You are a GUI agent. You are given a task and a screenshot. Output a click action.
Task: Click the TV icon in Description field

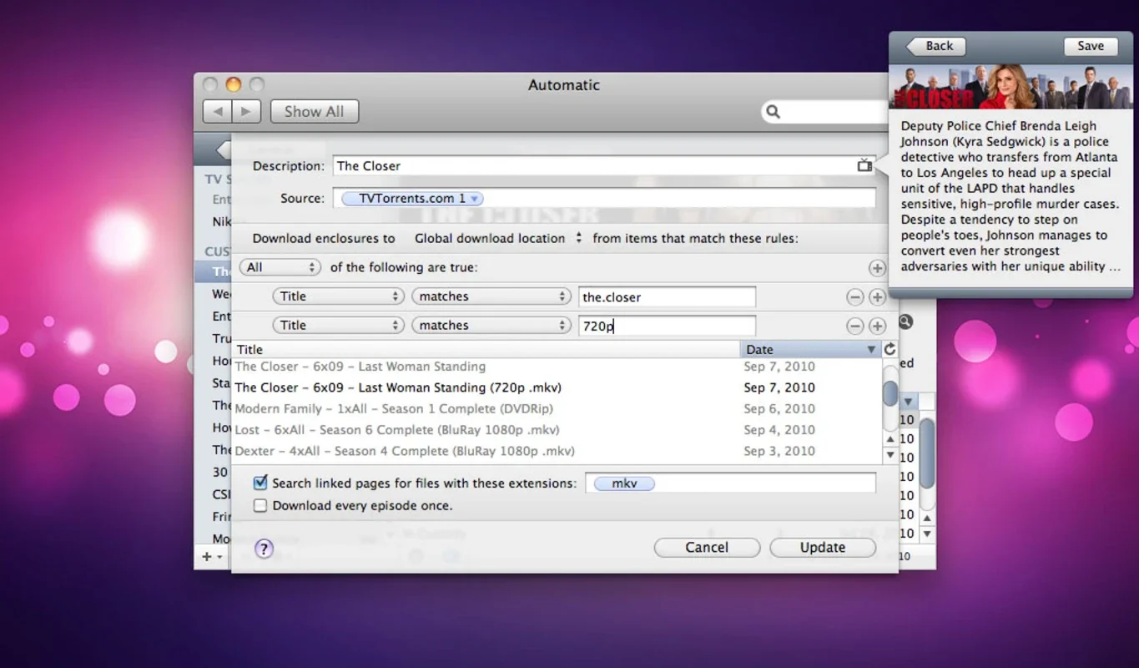pyautogui.click(x=864, y=165)
